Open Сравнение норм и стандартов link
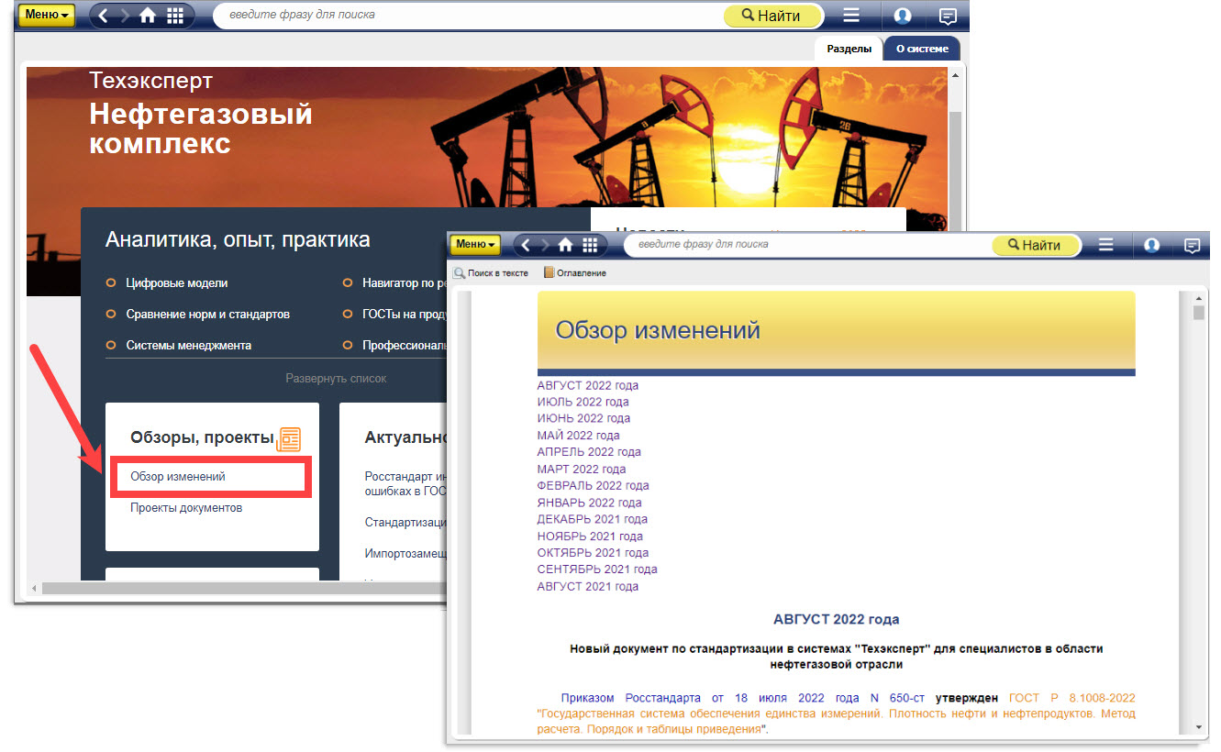The width and height of the screenshot is (1221, 752). pos(208,315)
